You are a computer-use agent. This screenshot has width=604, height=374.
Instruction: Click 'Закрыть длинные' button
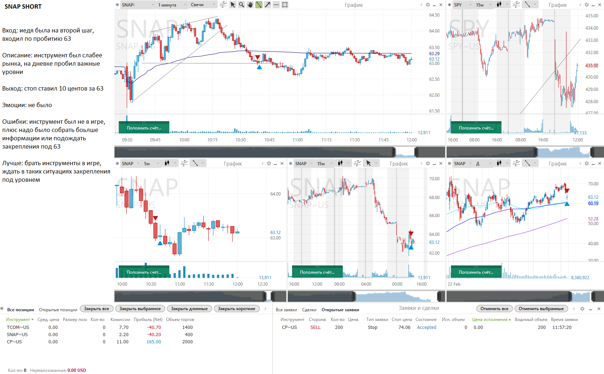189,309
